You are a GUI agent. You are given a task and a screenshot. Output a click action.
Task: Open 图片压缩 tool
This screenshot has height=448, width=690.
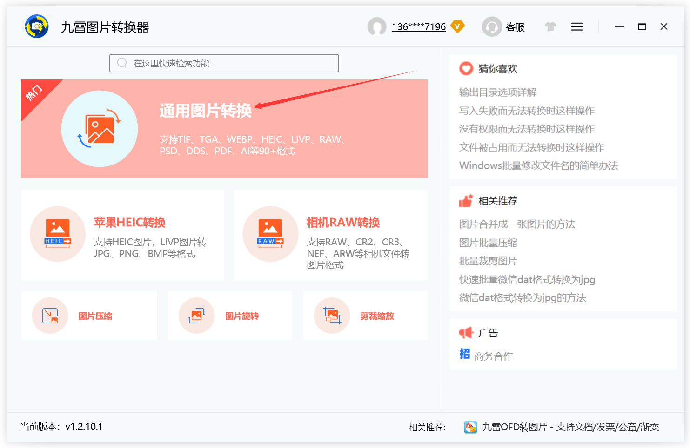(95, 316)
